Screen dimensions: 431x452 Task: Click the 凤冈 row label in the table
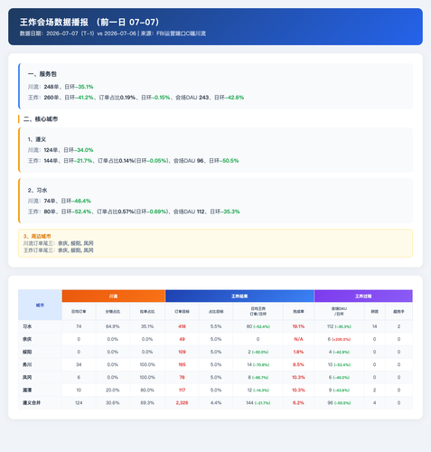27,377
